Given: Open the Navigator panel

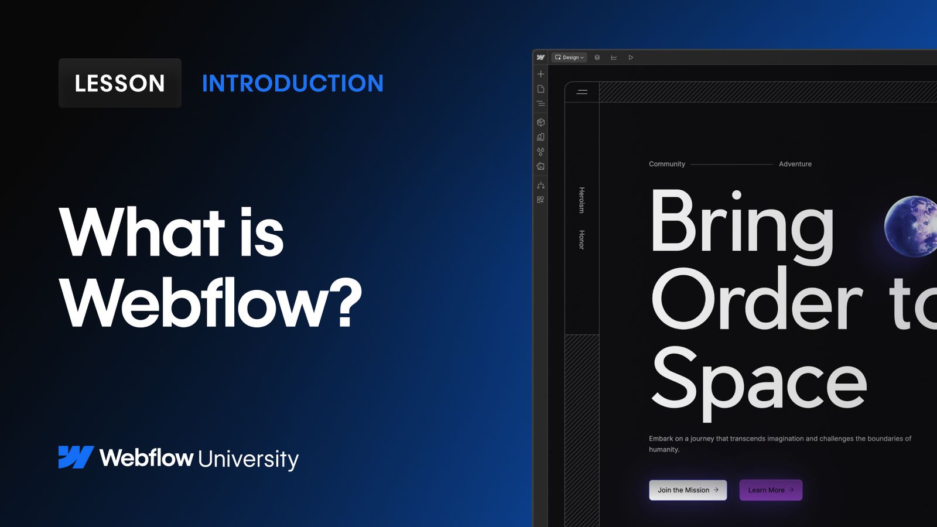Looking at the screenshot, I should point(541,103).
